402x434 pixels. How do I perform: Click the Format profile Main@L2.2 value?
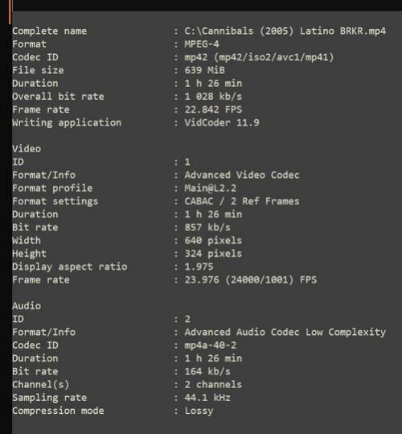click(x=211, y=188)
